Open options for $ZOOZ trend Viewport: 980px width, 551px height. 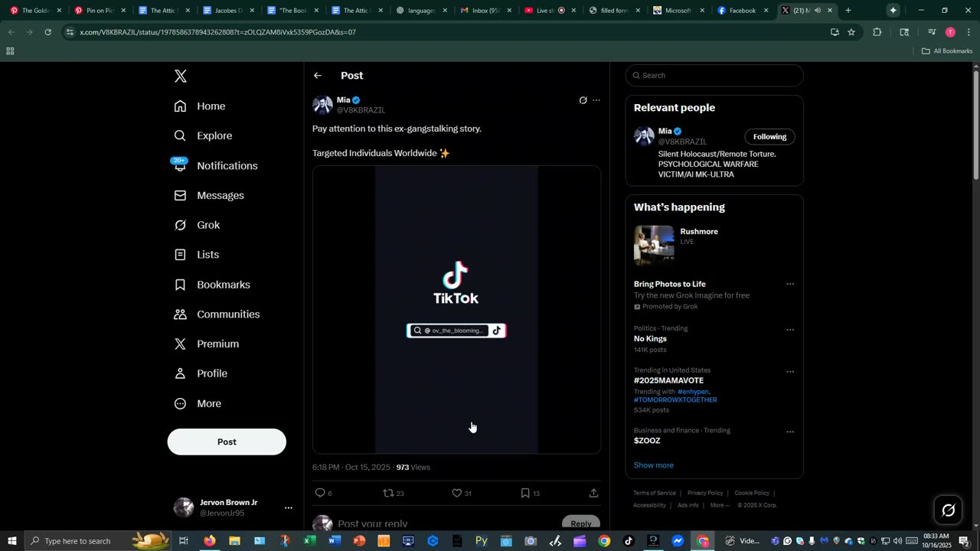point(790,432)
